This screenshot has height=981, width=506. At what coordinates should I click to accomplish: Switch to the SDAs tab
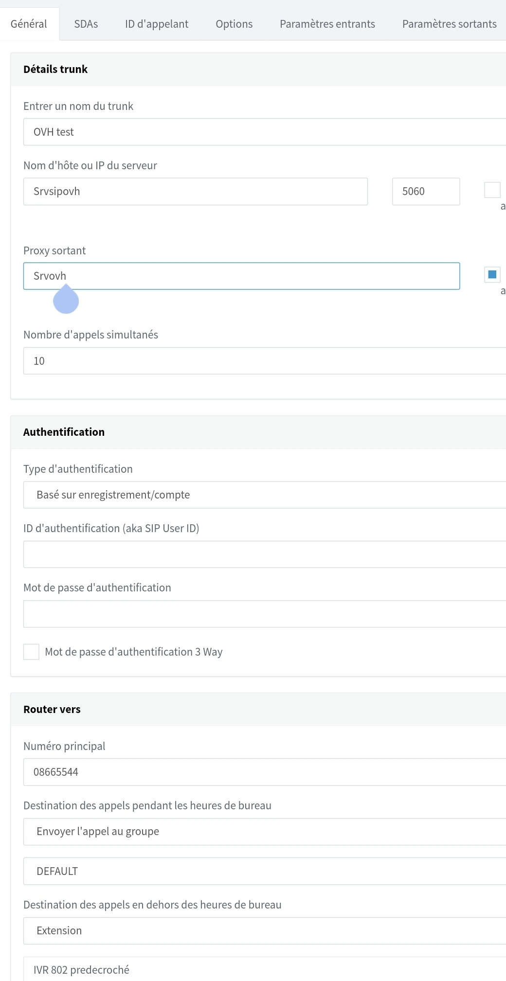[x=86, y=24]
